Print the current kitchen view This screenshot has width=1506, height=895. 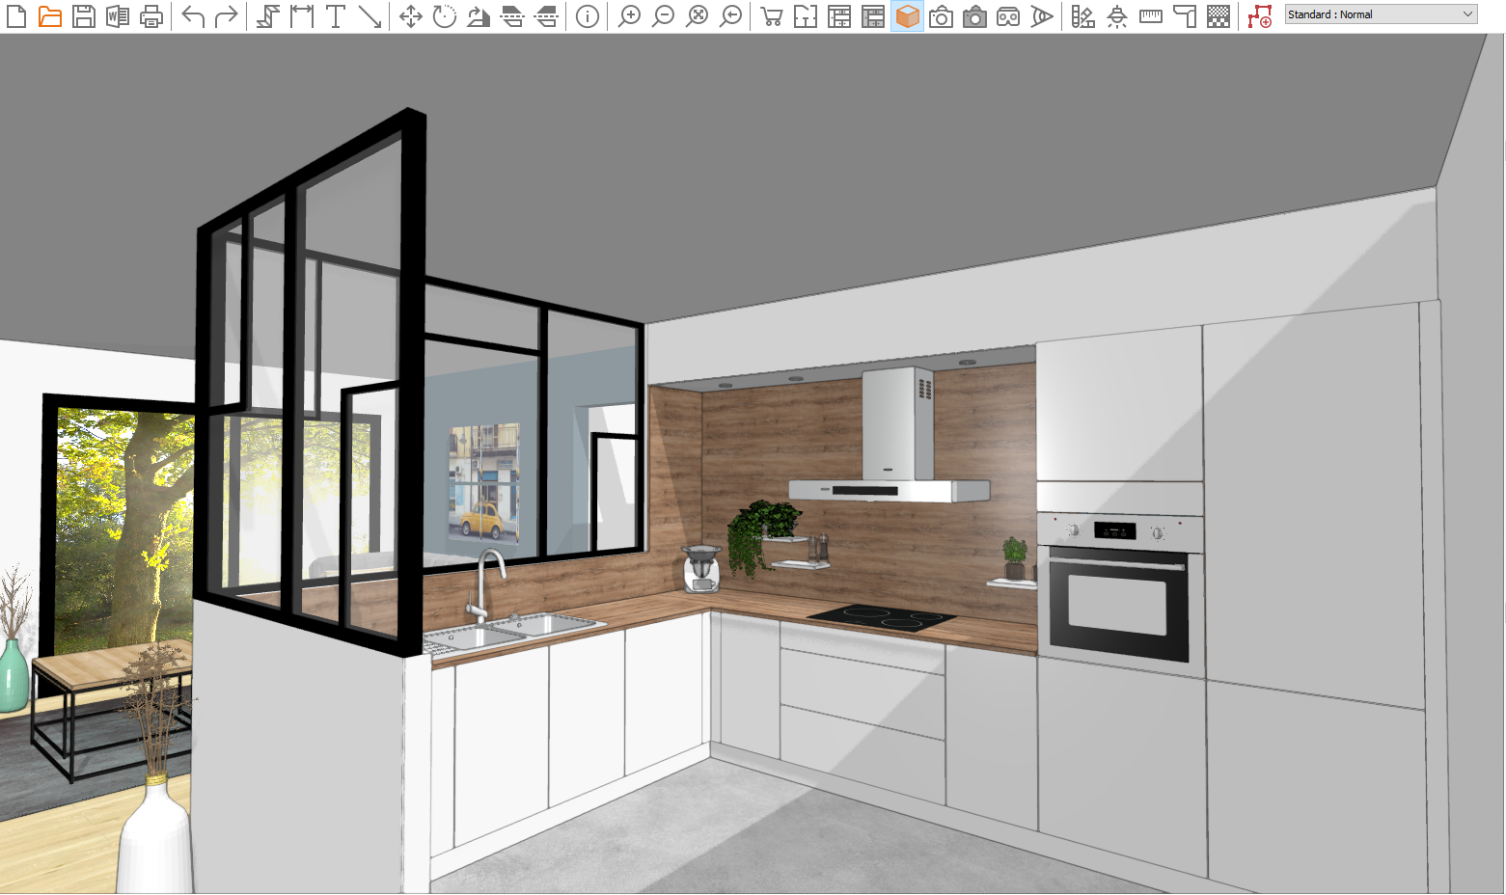(151, 16)
